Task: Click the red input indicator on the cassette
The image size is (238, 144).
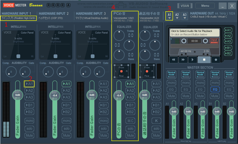Action: coord(214,41)
